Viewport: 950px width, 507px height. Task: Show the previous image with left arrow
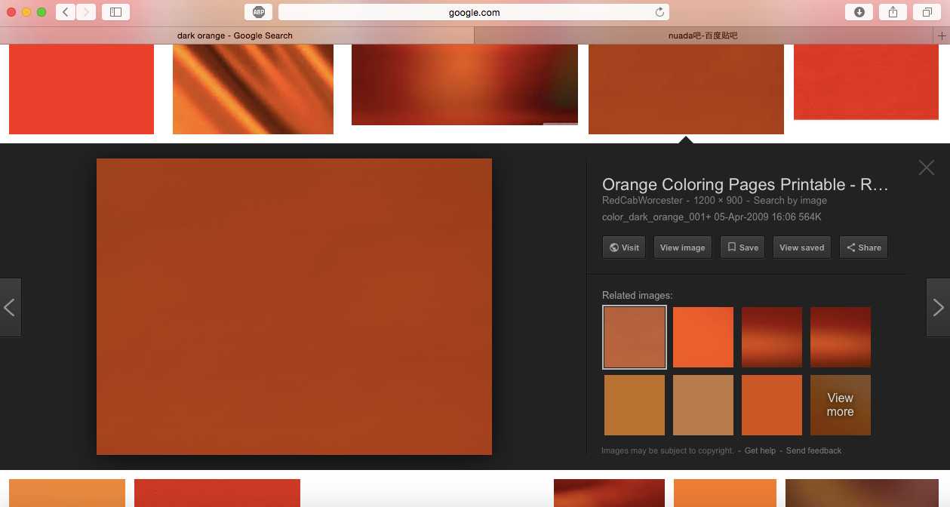(x=10, y=307)
